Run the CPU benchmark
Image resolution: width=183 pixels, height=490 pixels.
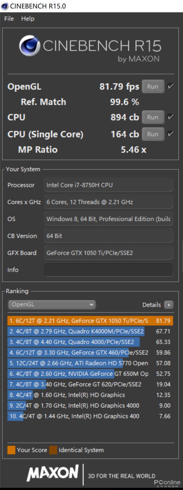(x=153, y=117)
